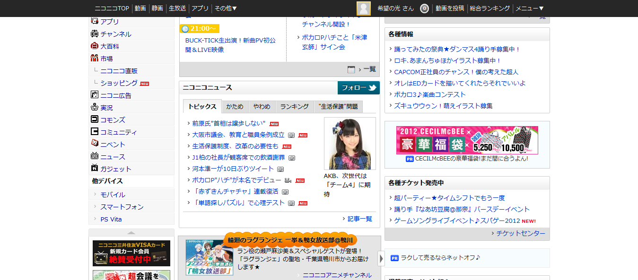Click the AKB member photo thumbnail

pyautogui.click(x=350, y=144)
